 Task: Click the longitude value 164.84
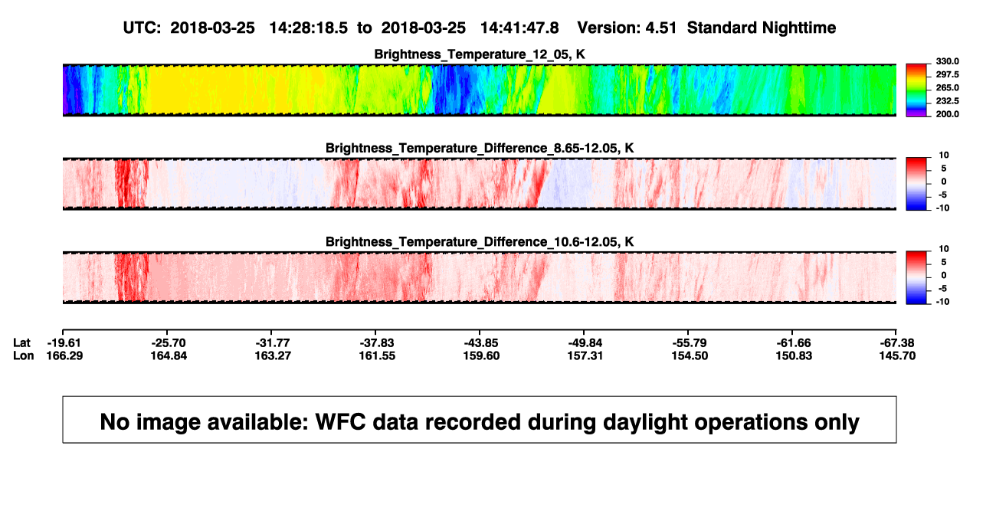[x=167, y=355]
